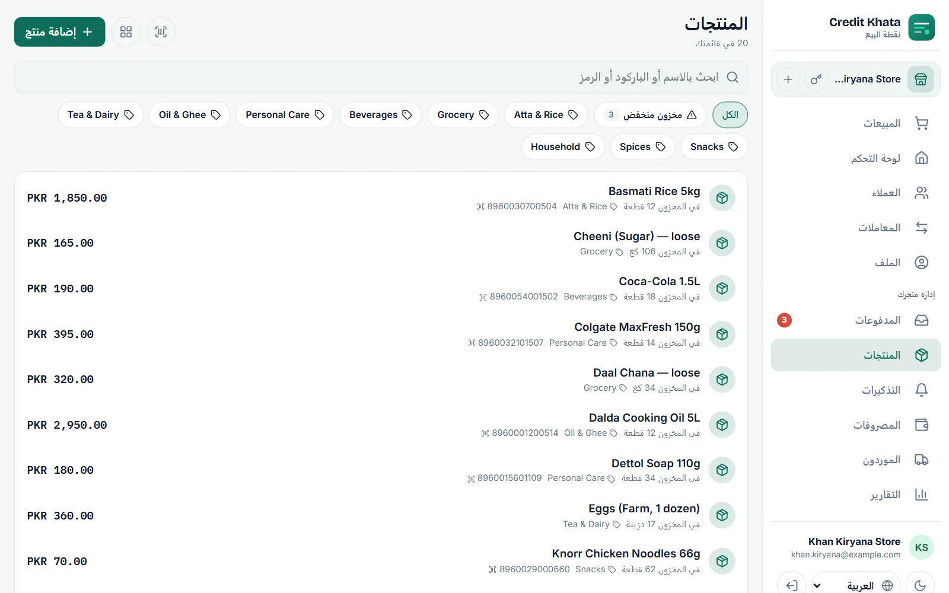Open the Arabic language dropdown
This screenshot has width=949, height=593.
coord(856,586)
